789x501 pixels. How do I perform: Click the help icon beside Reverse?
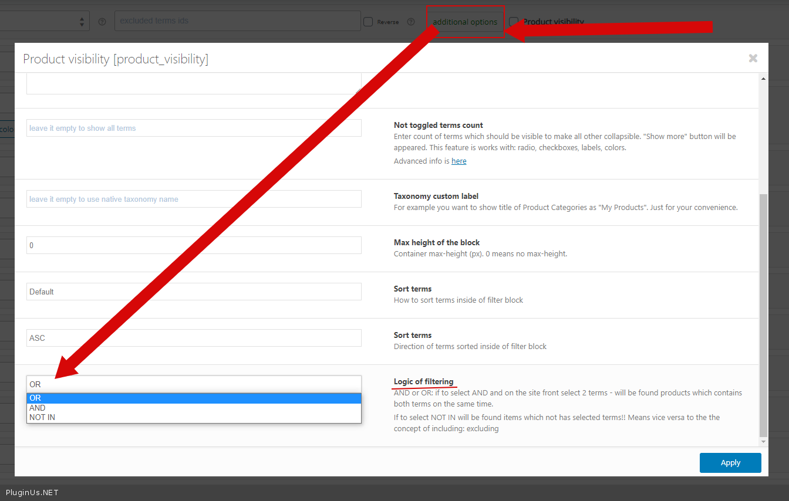point(411,22)
